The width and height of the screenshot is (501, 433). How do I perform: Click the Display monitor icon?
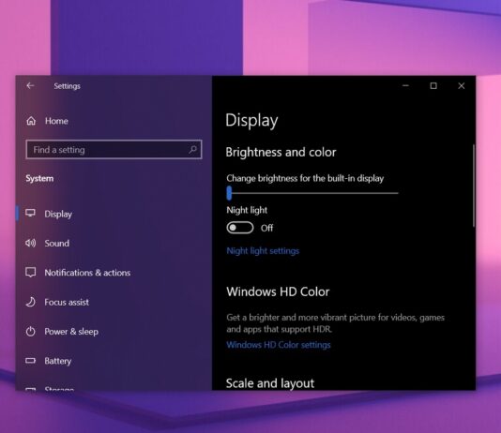31,213
